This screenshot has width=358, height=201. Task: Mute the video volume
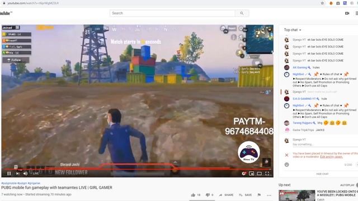pos(25,174)
